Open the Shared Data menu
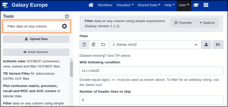Image resolution: width=228 pixels, height=107 pixels. coord(149,5)
